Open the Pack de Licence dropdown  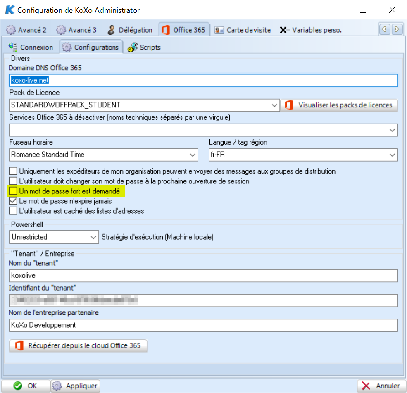coord(274,105)
